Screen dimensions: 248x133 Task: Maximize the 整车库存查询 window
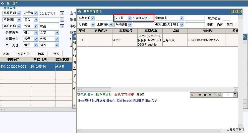(236, 12)
